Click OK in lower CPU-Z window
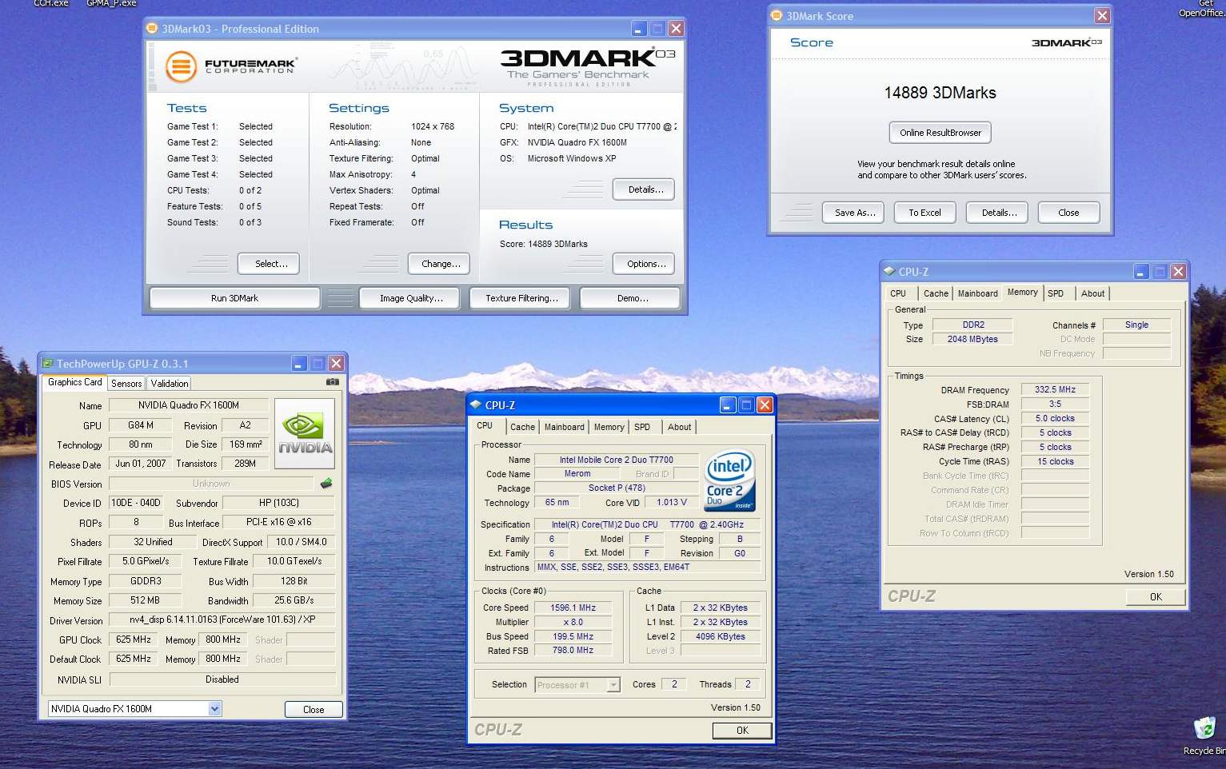Image resolution: width=1226 pixels, height=769 pixels. (742, 730)
